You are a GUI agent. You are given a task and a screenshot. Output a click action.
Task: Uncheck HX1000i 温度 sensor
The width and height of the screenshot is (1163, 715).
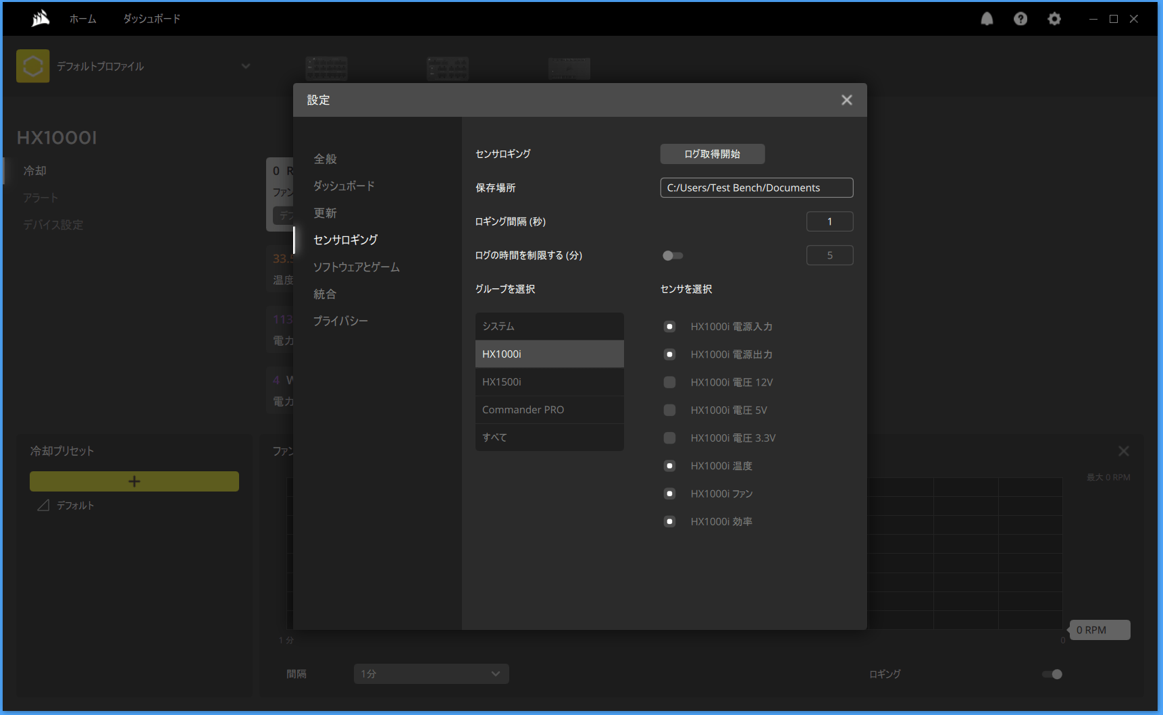pyautogui.click(x=669, y=465)
